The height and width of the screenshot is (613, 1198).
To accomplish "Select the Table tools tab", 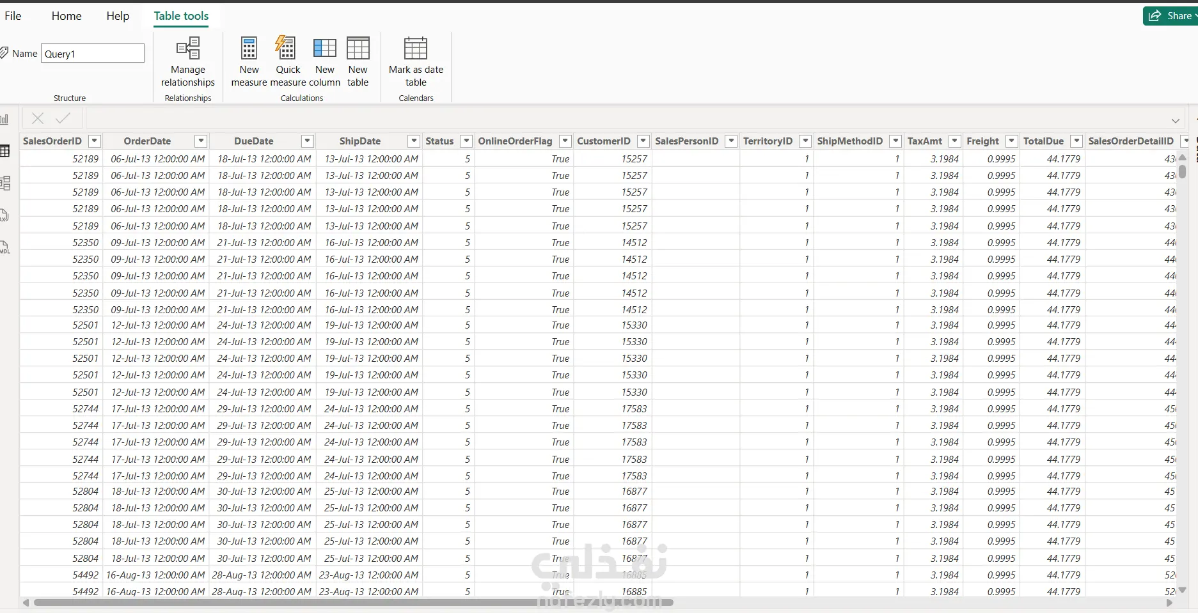I will [x=181, y=16].
